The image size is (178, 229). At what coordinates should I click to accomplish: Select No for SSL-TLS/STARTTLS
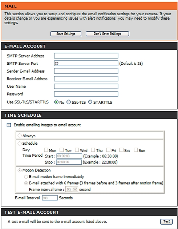[56, 102]
